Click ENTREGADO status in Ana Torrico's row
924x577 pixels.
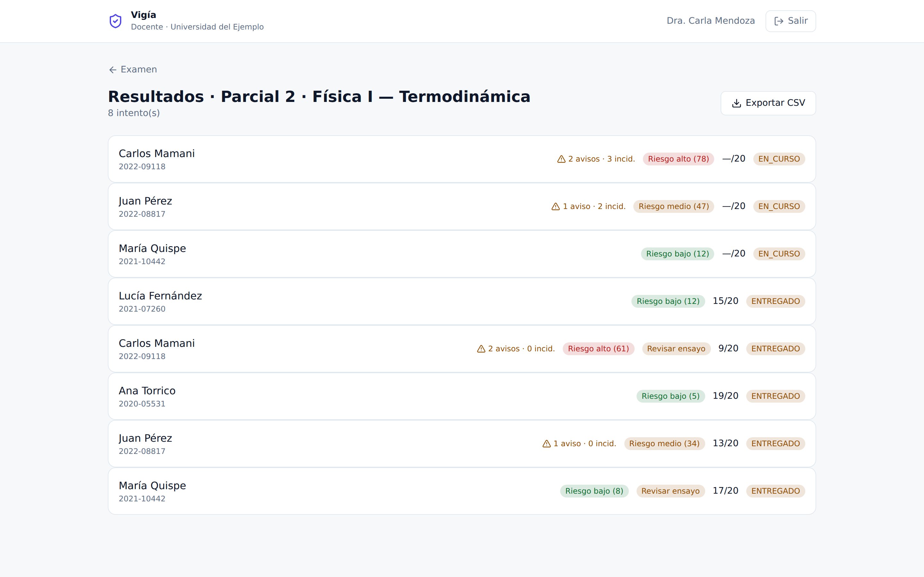point(775,396)
